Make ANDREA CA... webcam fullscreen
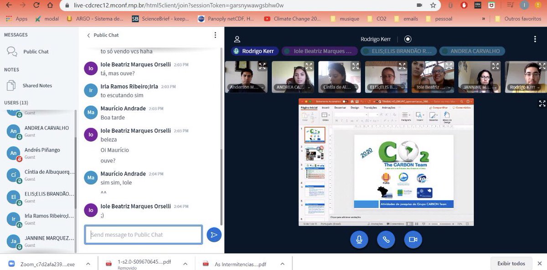547x270 pixels. [309, 66]
